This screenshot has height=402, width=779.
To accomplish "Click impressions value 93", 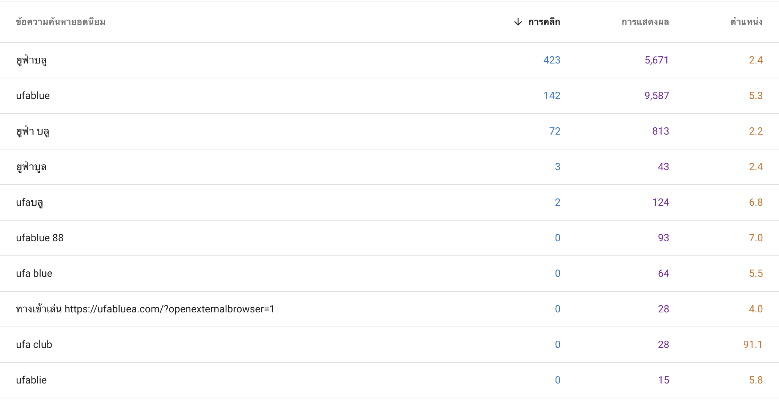I will point(663,238).
